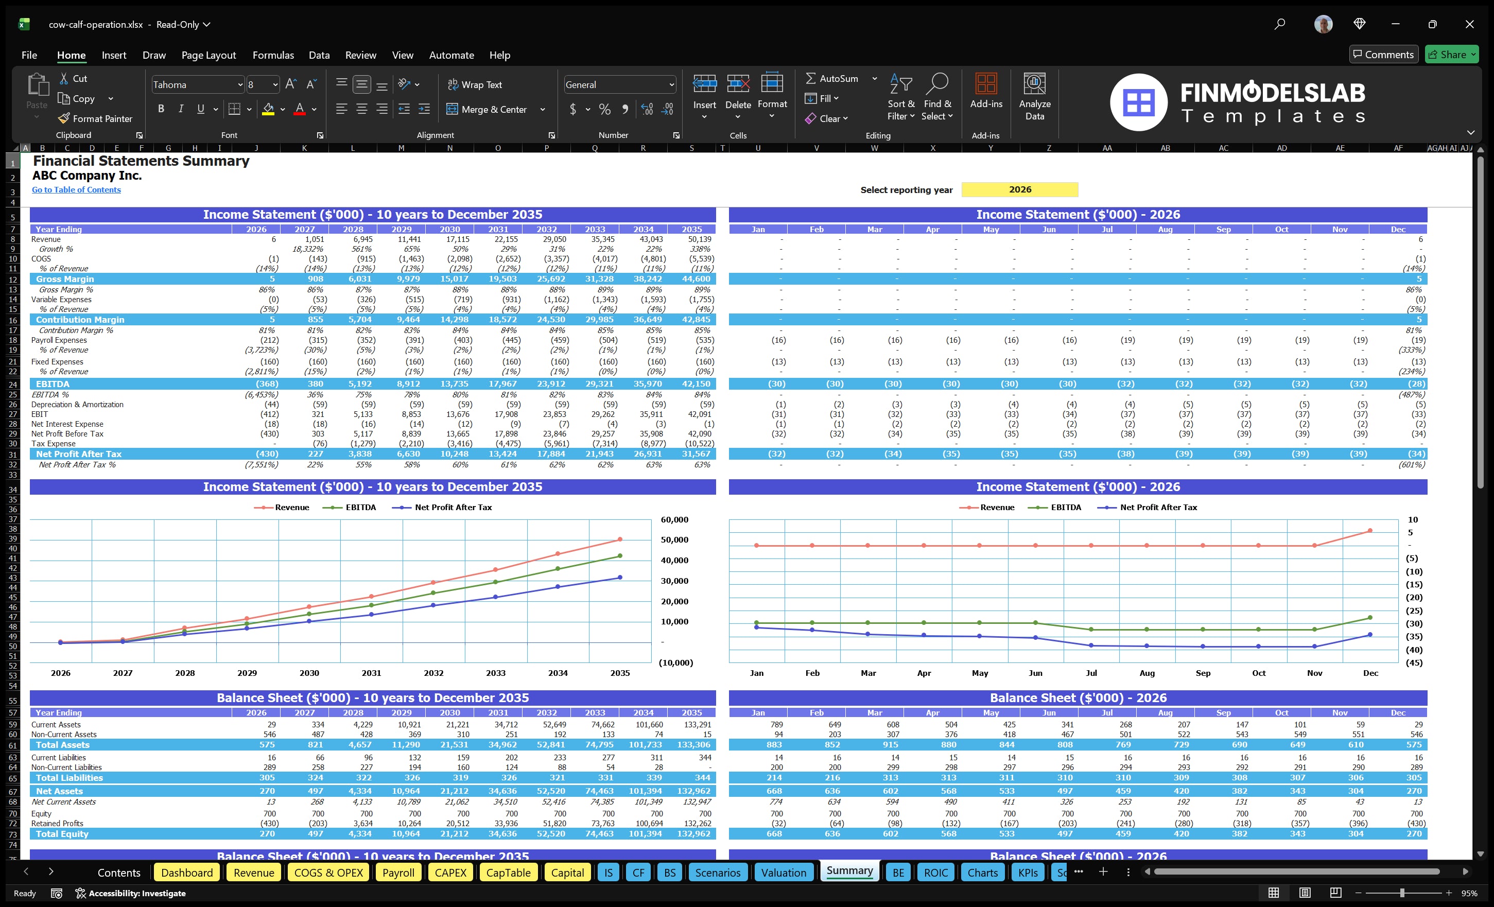Apply Percent Style number formatting
This screenshot has height=907, width=1494.
tap(604, 110)
